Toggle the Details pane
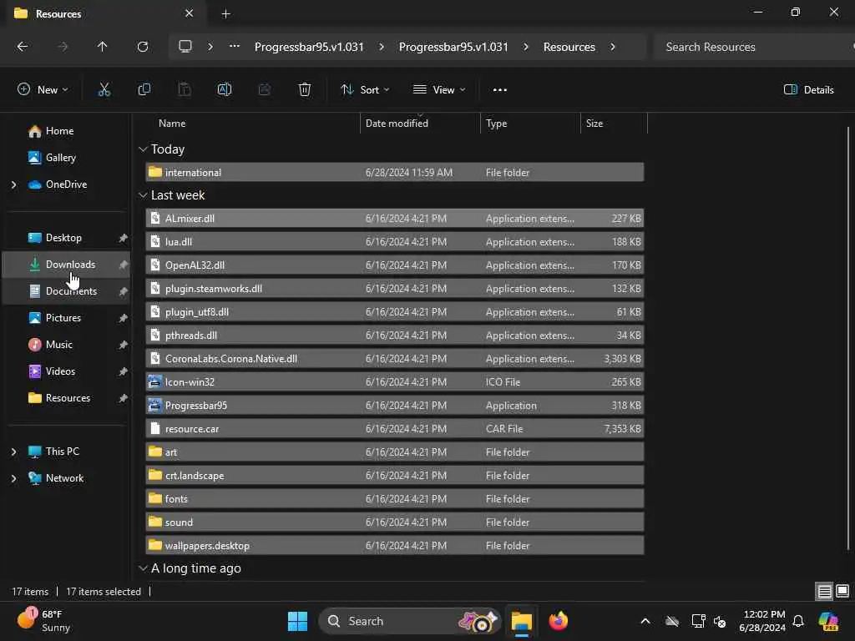 coord(808,90)
